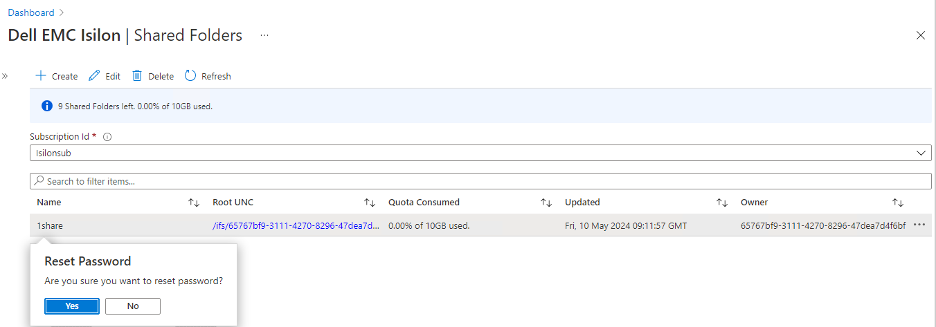Select the 1share name cell
This screenshot has width=936, height=327.
(50, 225)
